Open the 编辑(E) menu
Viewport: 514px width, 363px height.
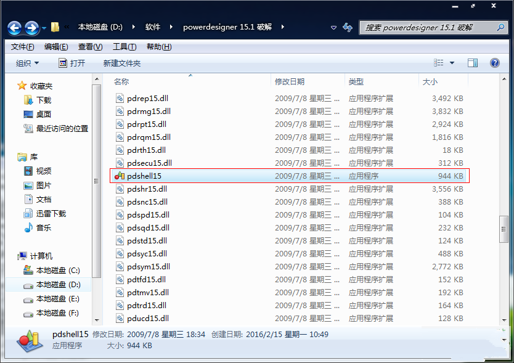56,47
